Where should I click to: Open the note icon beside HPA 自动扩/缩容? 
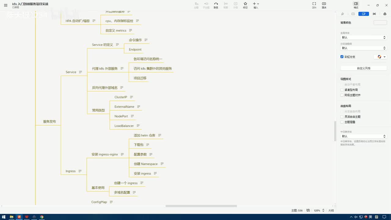(x=94, y=21)
